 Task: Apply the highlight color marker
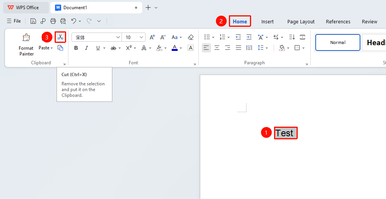(159, 48)
